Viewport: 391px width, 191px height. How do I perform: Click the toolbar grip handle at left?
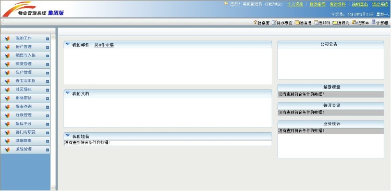click(x=3, y=23)
